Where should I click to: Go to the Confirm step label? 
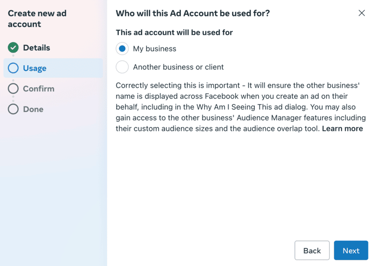[x=38, y=89]
